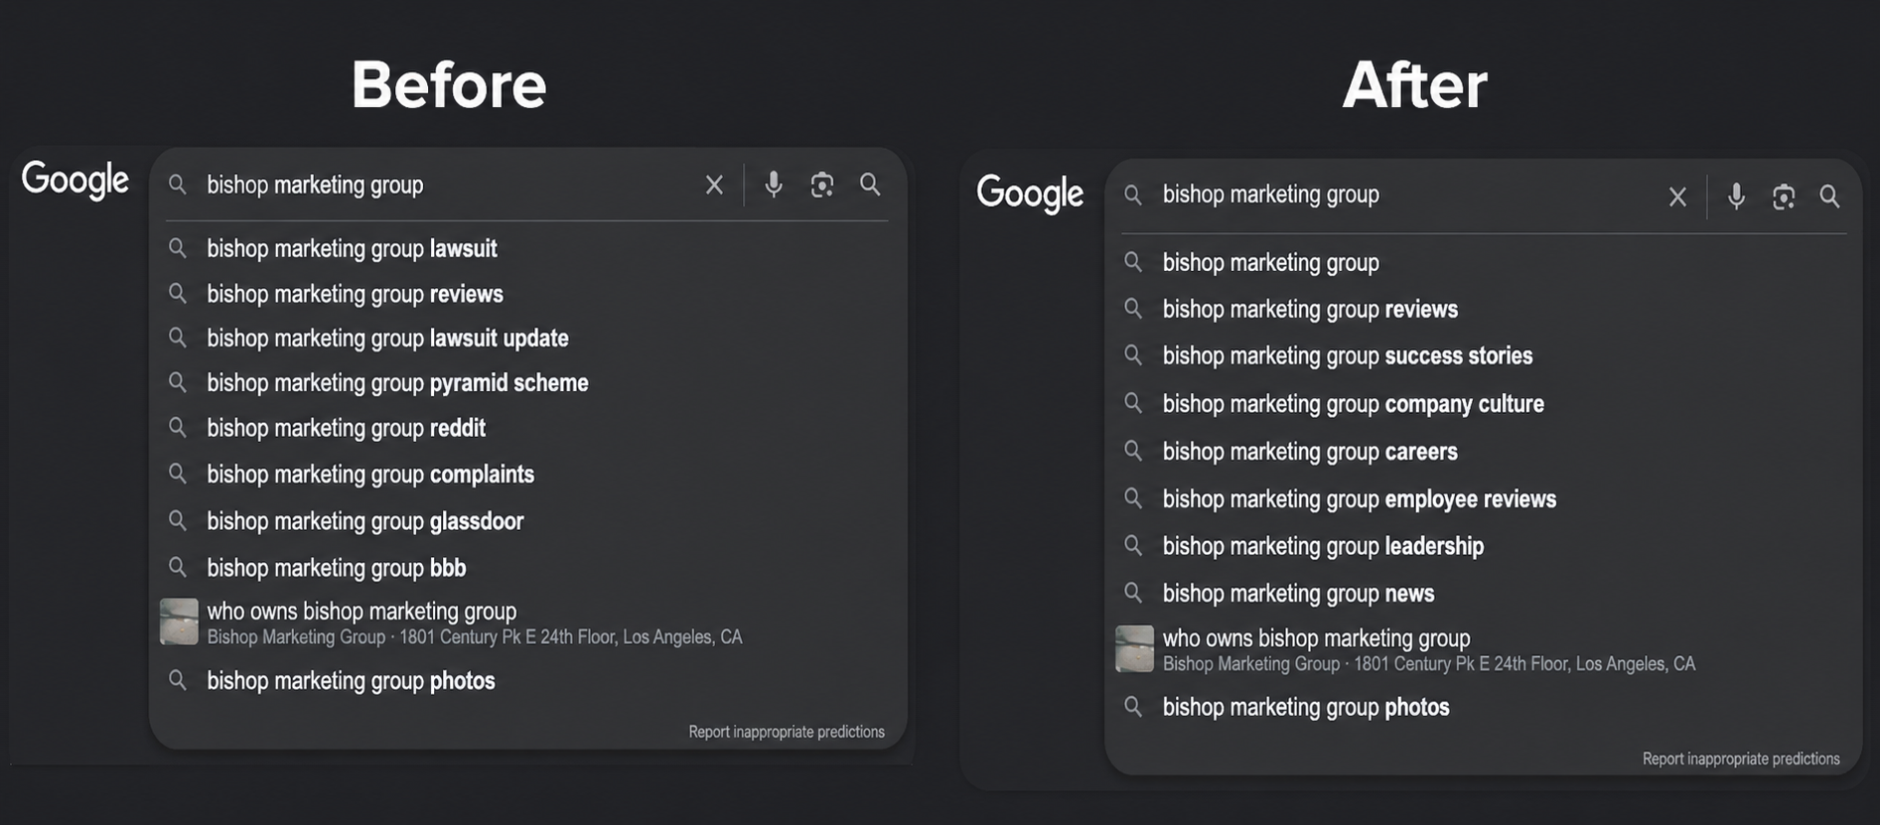Viewport: 1880px width, 825px height.
Task: Choose suggestion 'bishop marketing group pyramid scheme'
Action: click(x=397, y=383)
